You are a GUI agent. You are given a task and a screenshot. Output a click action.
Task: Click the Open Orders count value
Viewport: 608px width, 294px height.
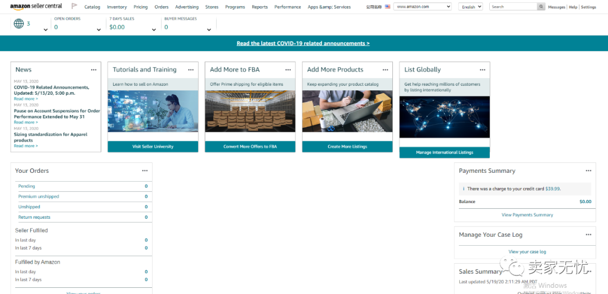tap(56, 27)
